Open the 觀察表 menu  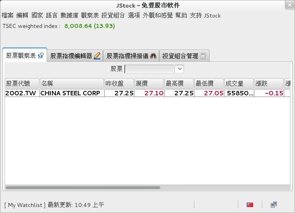pos(90,16)
